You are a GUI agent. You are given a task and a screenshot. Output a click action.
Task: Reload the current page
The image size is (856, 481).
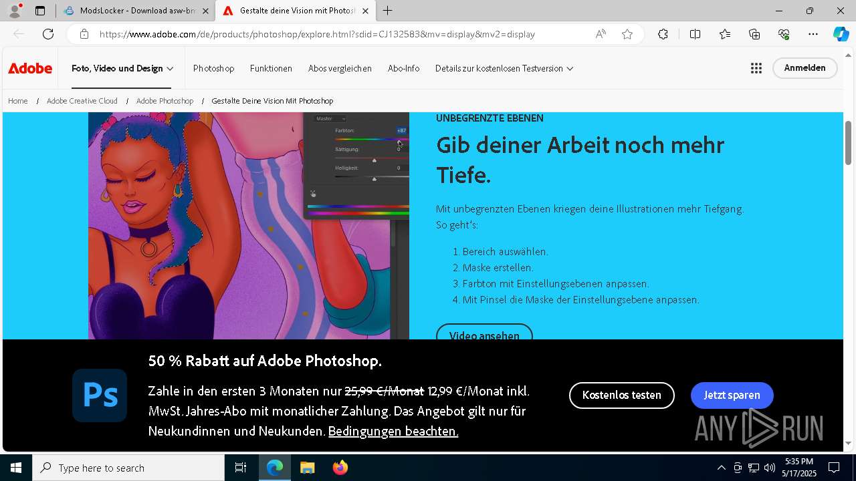coord(48,34)
